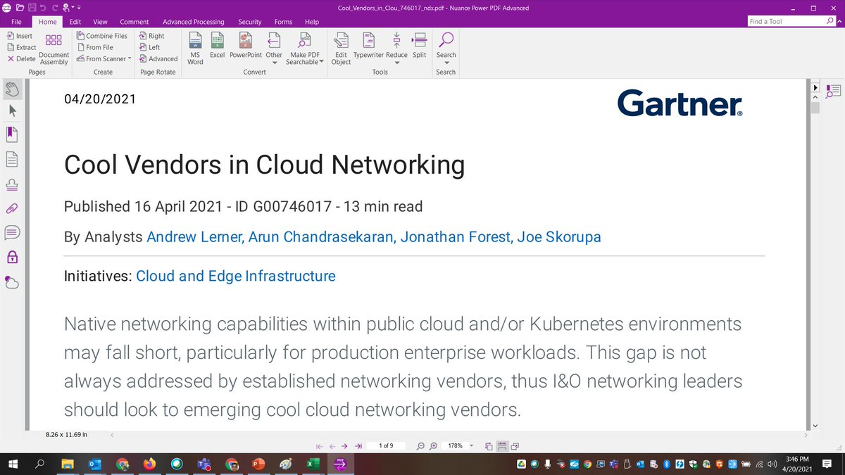The height and width of the screenshot is (475, 845).
Task: Open the File menu
Action: coord(17,22)
